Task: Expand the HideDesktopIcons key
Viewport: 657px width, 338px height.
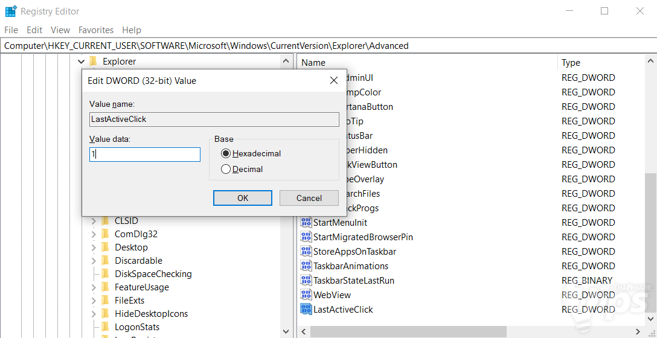Action: 94,314
